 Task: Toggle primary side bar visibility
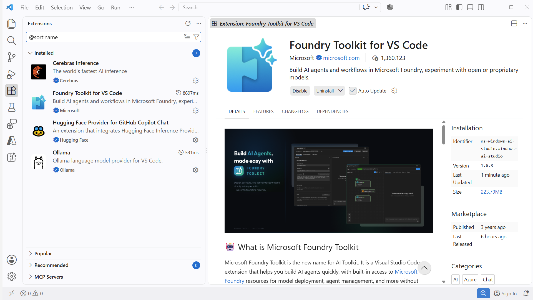point(459,7)
